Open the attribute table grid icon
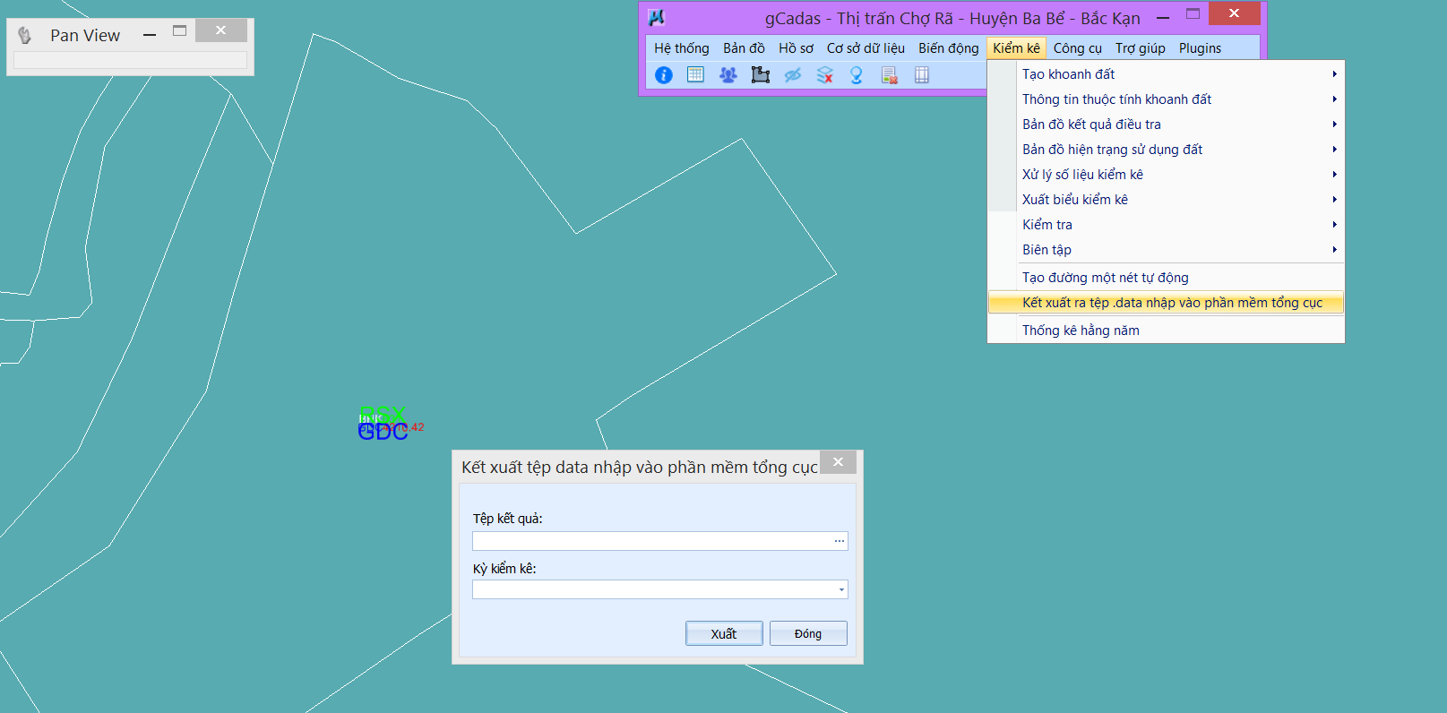 [x=695, y=75]
